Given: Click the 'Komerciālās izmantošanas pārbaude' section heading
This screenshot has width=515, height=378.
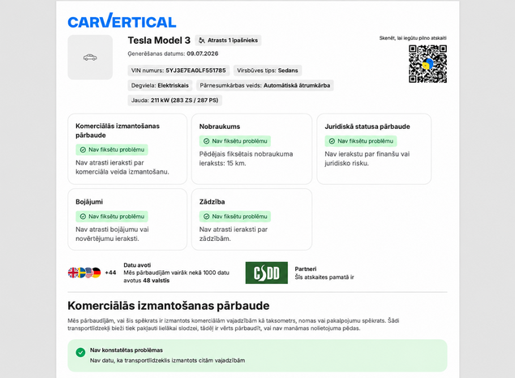Looking at the screenshot, I should [169, 306].
